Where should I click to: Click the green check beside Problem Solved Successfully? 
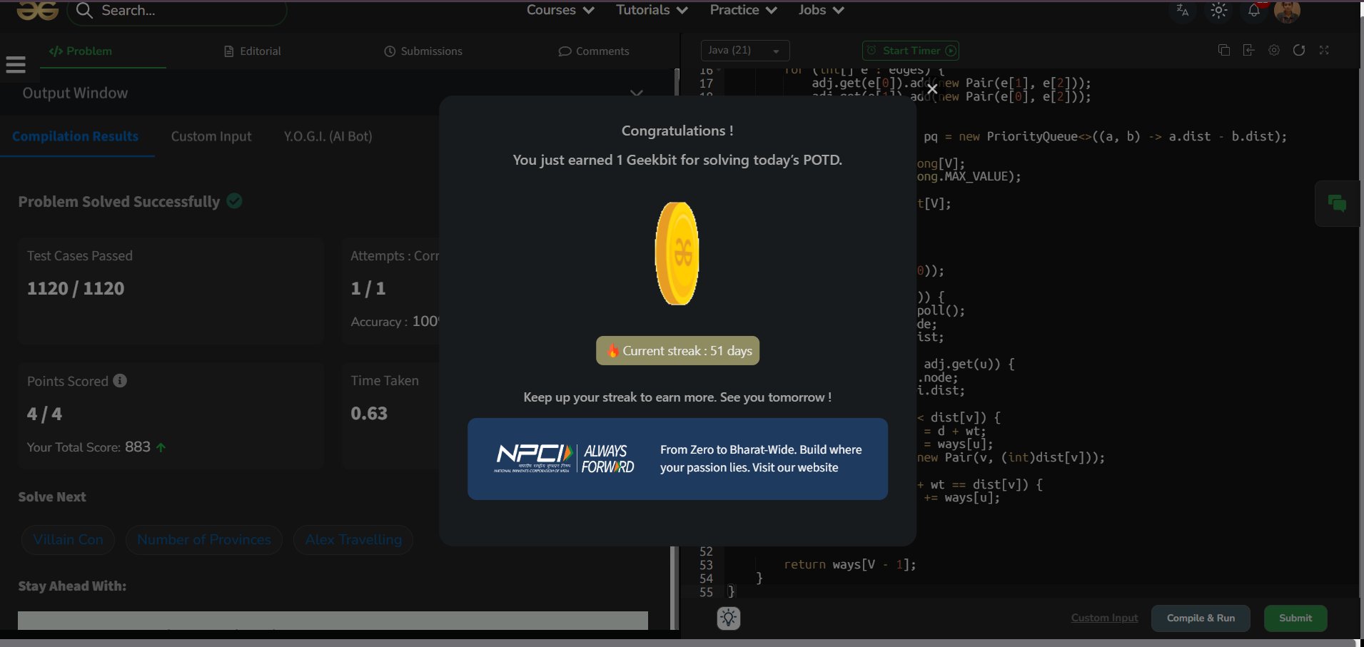pos(234,201)
